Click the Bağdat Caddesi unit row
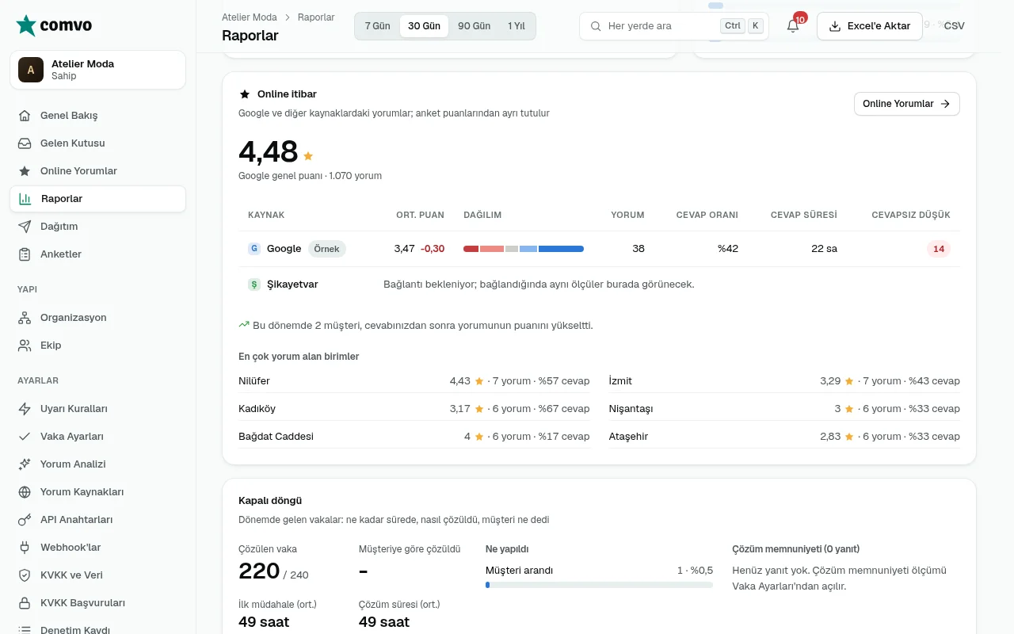Image resolution: width=1014 pixels, height=634 pixels. click(414, 437)
